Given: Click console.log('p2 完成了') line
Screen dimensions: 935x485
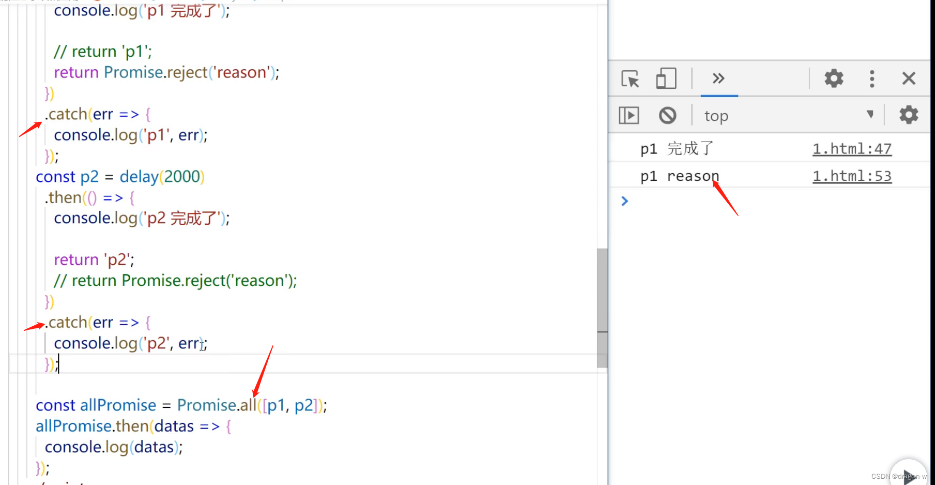Looking at the screenshot, I should [142, 218].
